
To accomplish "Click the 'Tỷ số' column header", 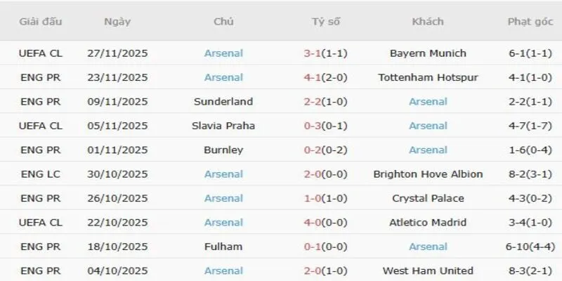I will (x=326, y=21).
